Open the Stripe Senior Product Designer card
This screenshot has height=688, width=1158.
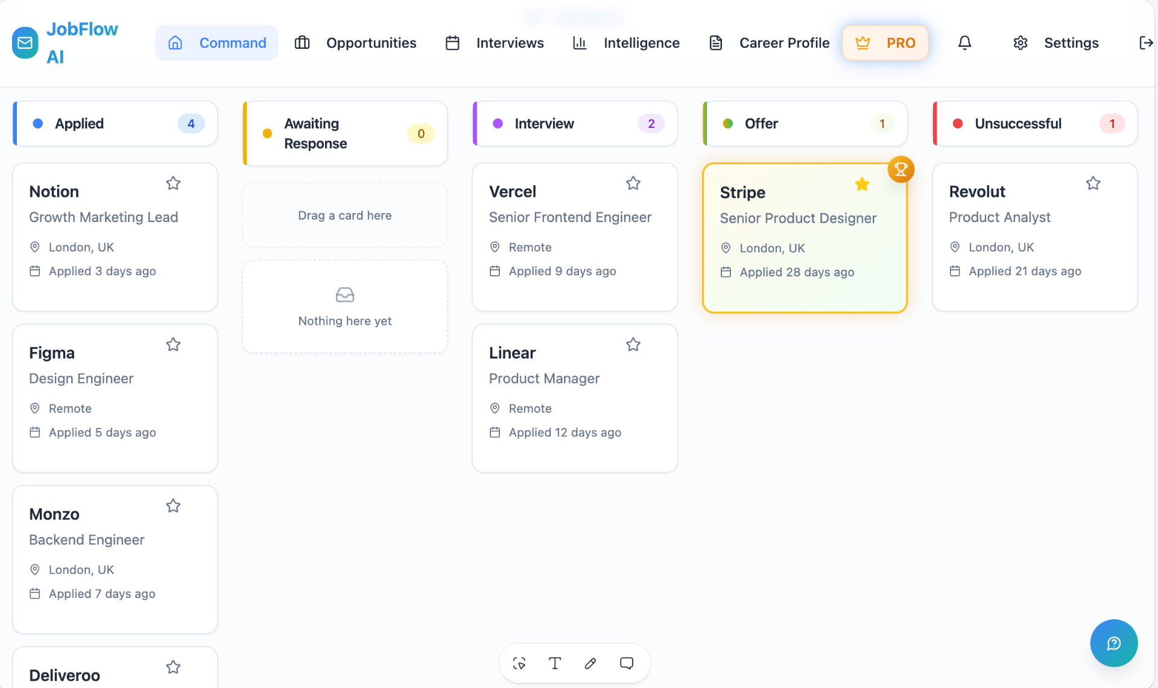tap(805, 238)
